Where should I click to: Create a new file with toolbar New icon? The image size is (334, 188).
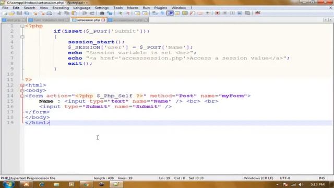[x=6, y=13]
